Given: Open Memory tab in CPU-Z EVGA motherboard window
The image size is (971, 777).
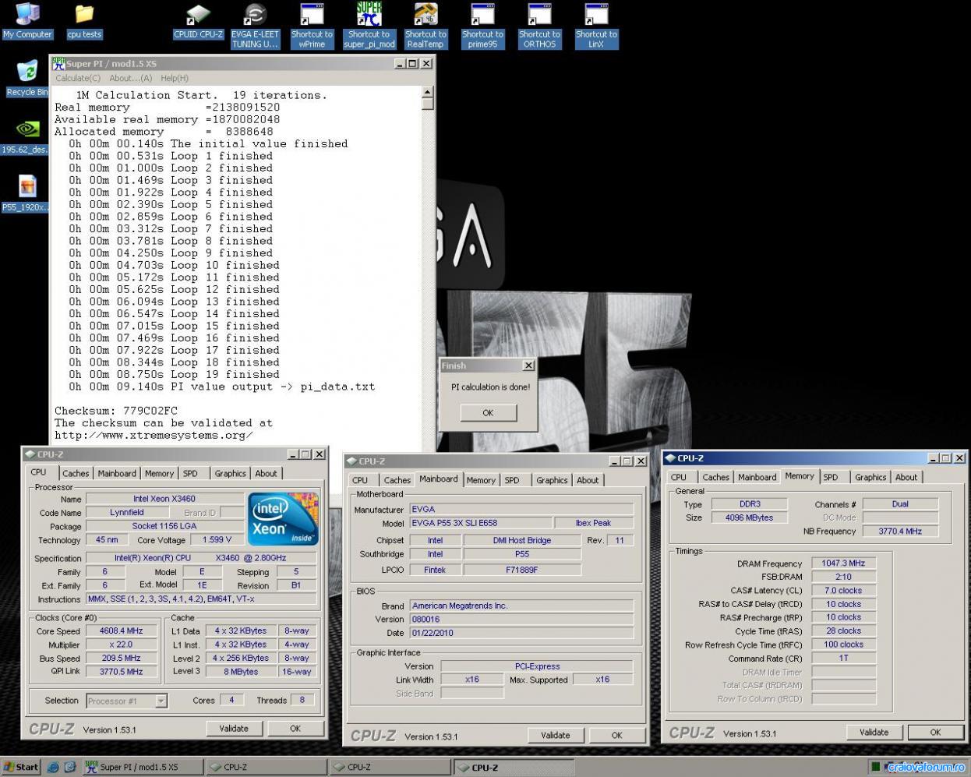Looking at the screenshot, I should (481, 480).
